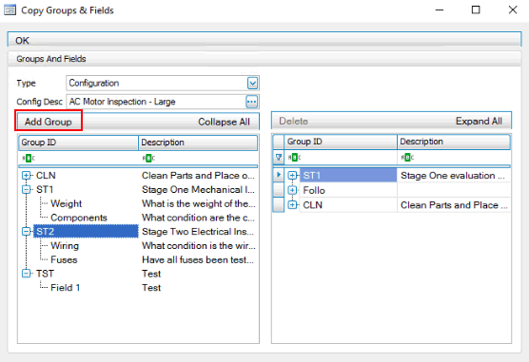Click ABC filter icon under right Group ID
Image resolution: width=529 pixels, height=362 pixels.
295,158
